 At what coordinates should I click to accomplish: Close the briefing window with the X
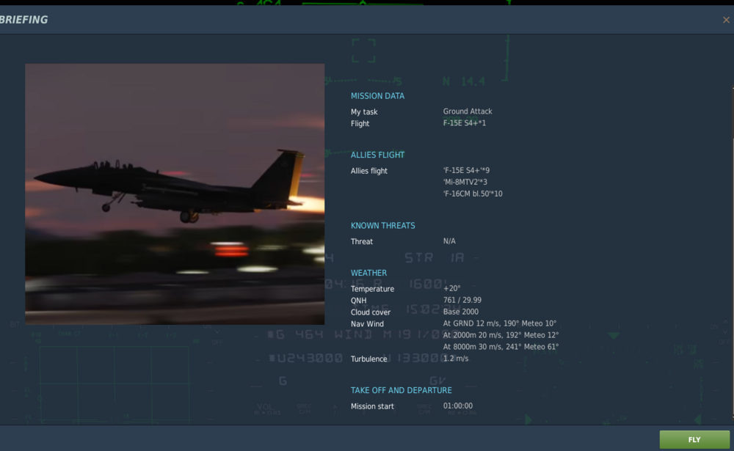coord(726,20)
